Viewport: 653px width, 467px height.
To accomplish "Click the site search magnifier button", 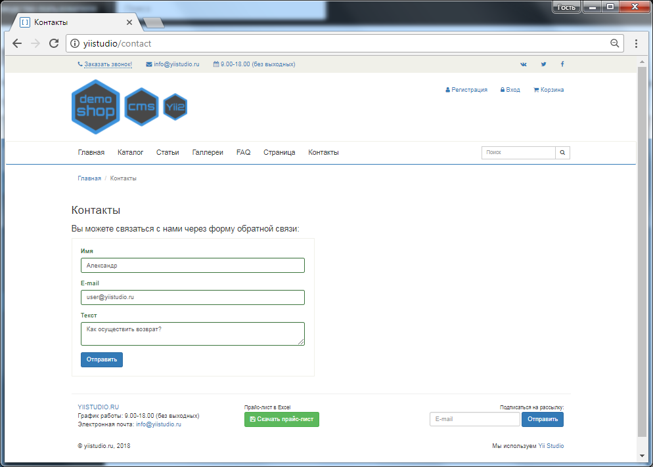I will (x=562, y=153).
